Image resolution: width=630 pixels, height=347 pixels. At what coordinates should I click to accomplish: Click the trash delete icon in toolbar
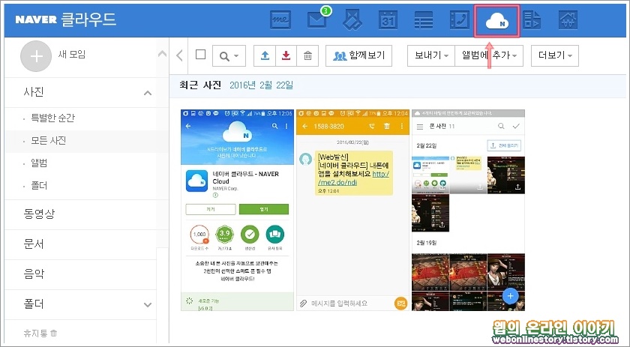coord(307,55)
